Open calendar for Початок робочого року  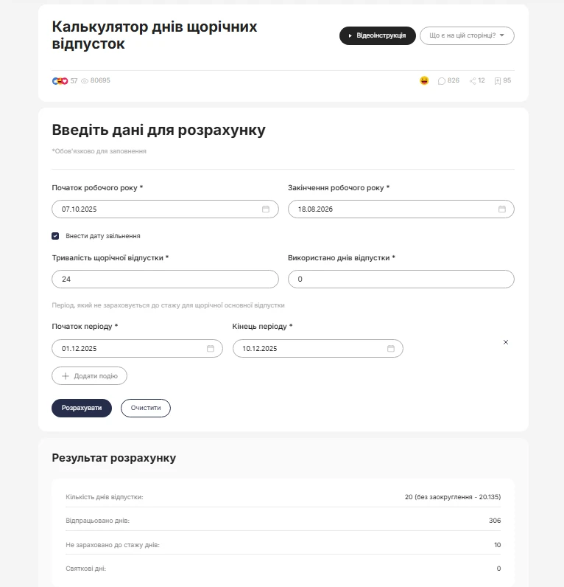point(265,209)
